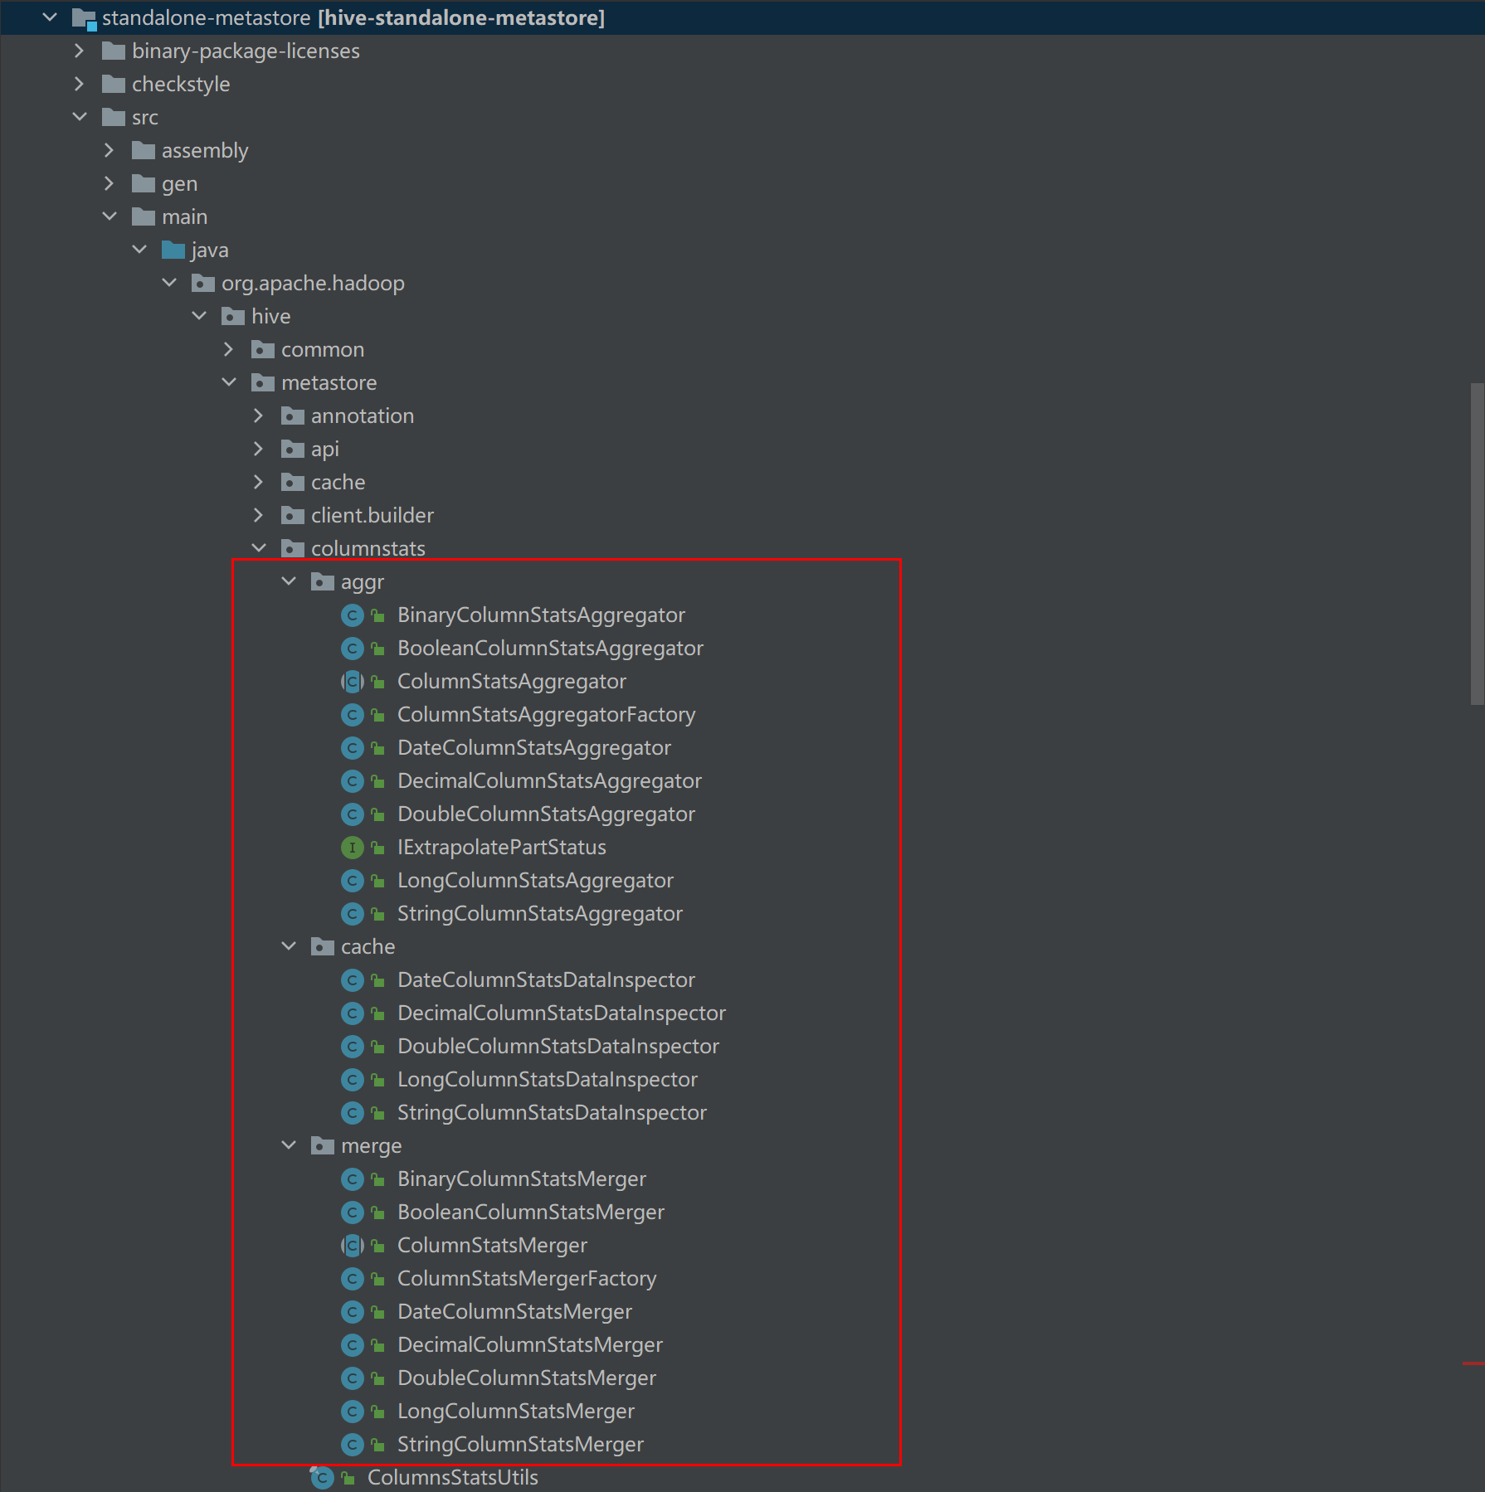Select DateColumnStatsDataInspector file
This screenshot has width=1485, height=1492.
[546, 980]
